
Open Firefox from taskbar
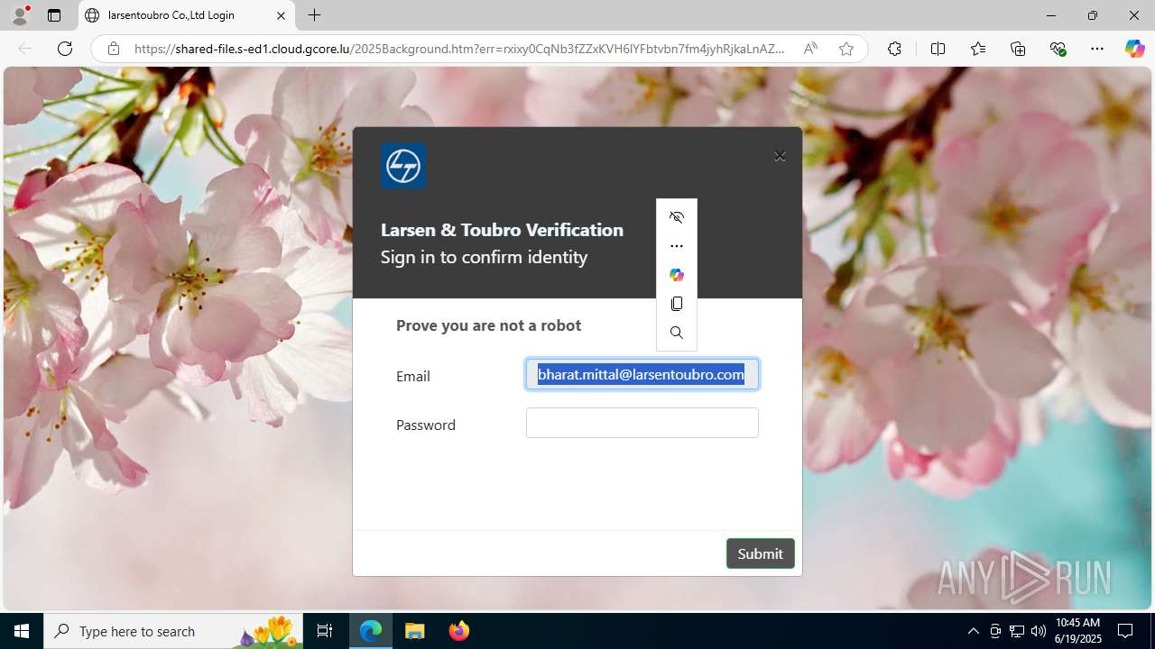[459, 631]
